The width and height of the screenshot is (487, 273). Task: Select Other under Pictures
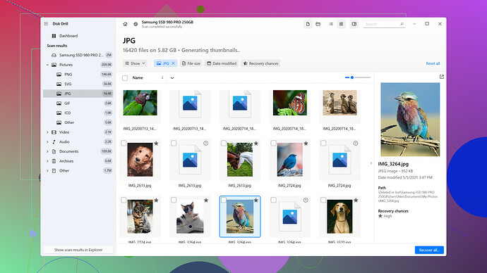(x=78, y=122)
